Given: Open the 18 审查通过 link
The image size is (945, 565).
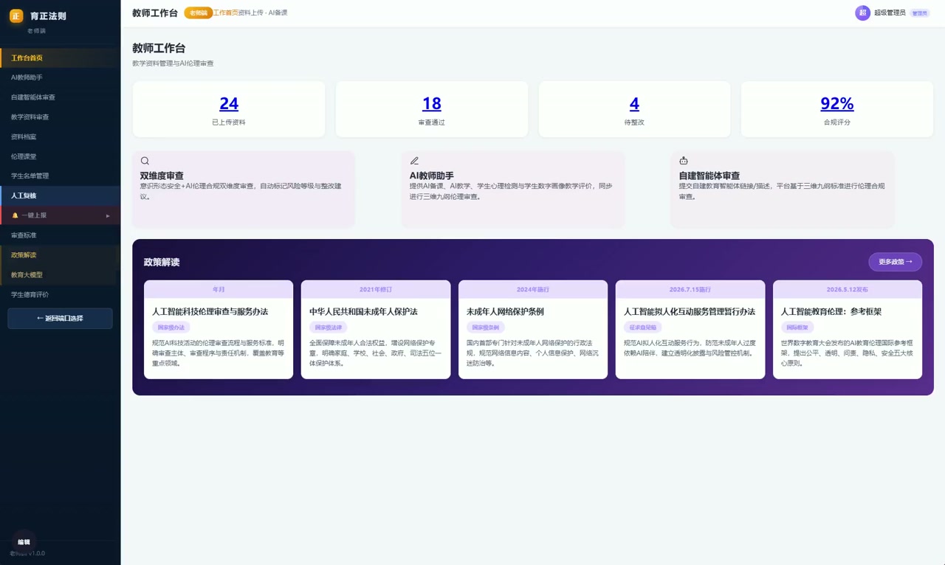Looking at the screenshot, I should (x=431, y=103).
